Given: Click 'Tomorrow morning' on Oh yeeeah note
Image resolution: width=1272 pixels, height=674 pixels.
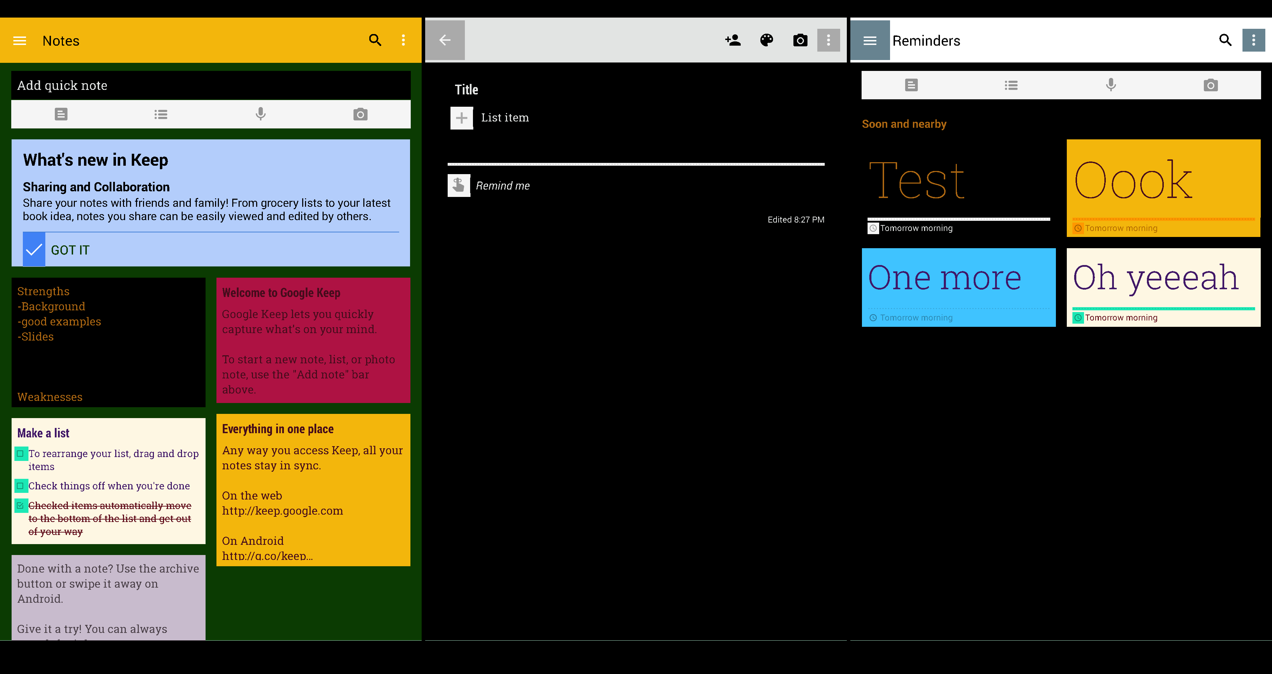Looking at the screenshot, I should point(1121,318).
